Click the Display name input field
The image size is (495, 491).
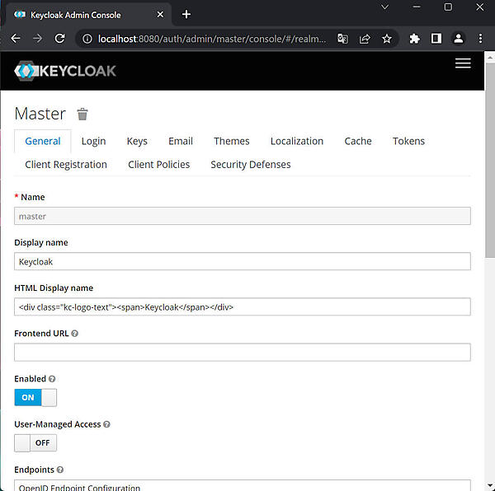point(243,261)
